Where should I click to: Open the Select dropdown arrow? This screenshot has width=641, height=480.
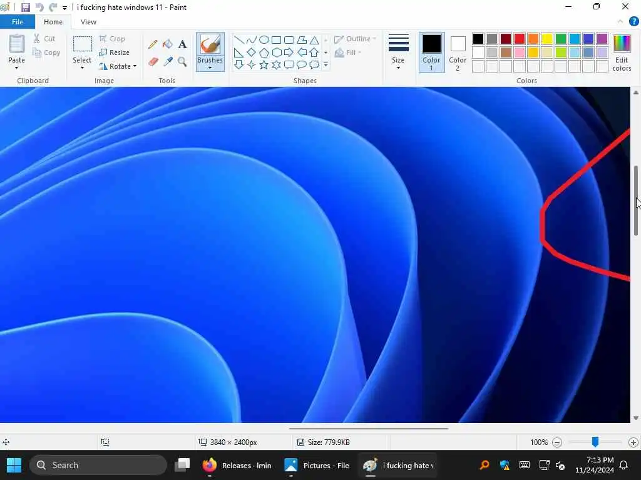coord(82,67)
